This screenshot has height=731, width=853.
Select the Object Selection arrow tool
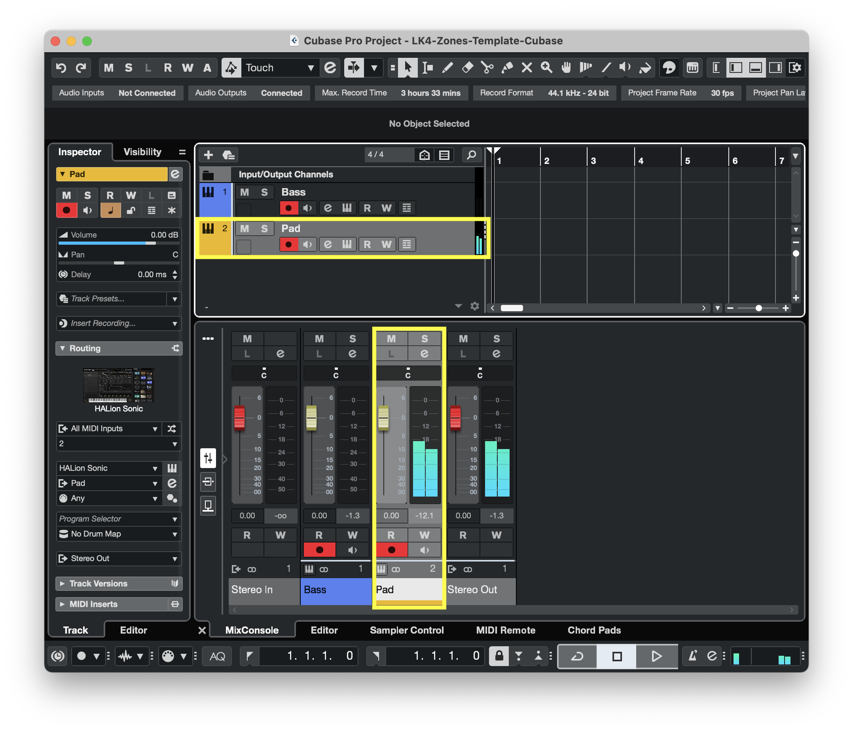click(x=408, y=68)
